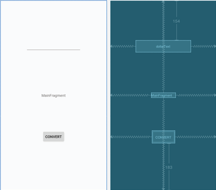Viewport: 216px width, 190px height.
Task: Select left constraint spring of dollarText
Action: (123, 46)
